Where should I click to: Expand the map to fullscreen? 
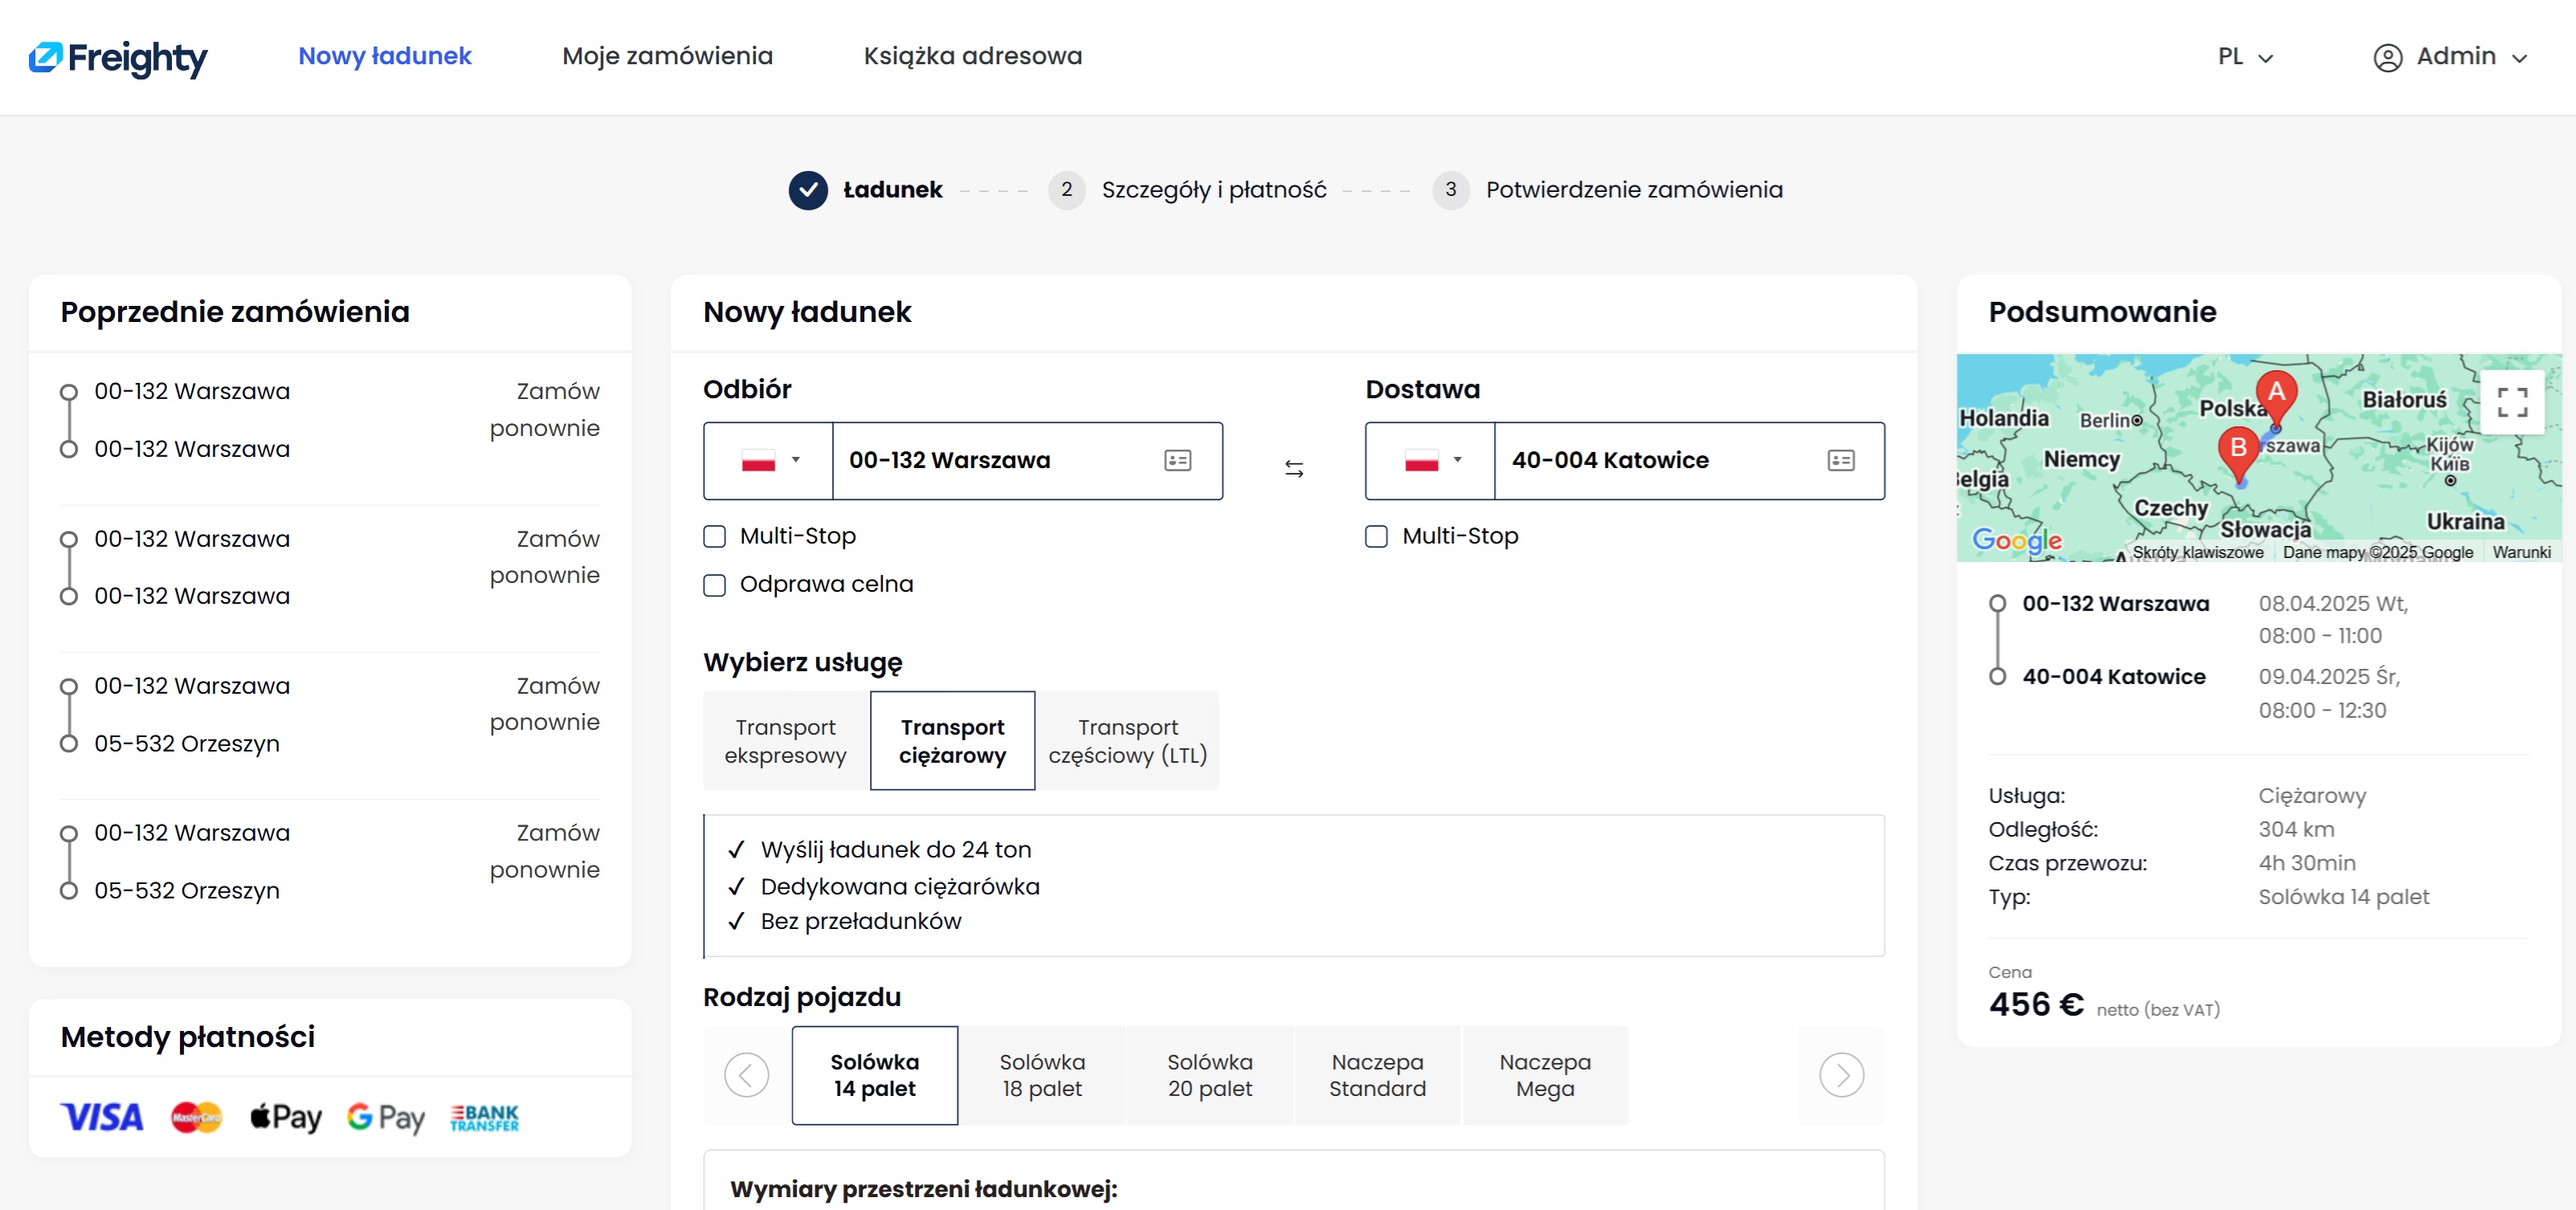2512,402
